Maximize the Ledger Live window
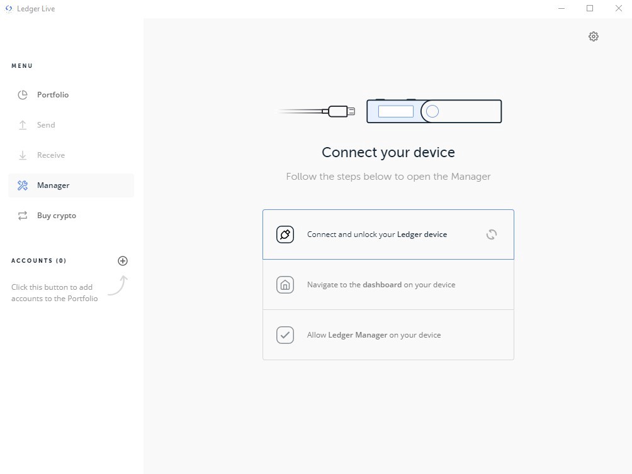 (590, 8)
